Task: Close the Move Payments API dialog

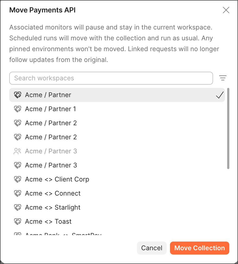Action: pyautogui.click(x=226, y=10)
